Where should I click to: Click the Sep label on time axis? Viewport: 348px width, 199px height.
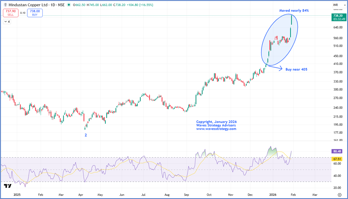(187, 195)
